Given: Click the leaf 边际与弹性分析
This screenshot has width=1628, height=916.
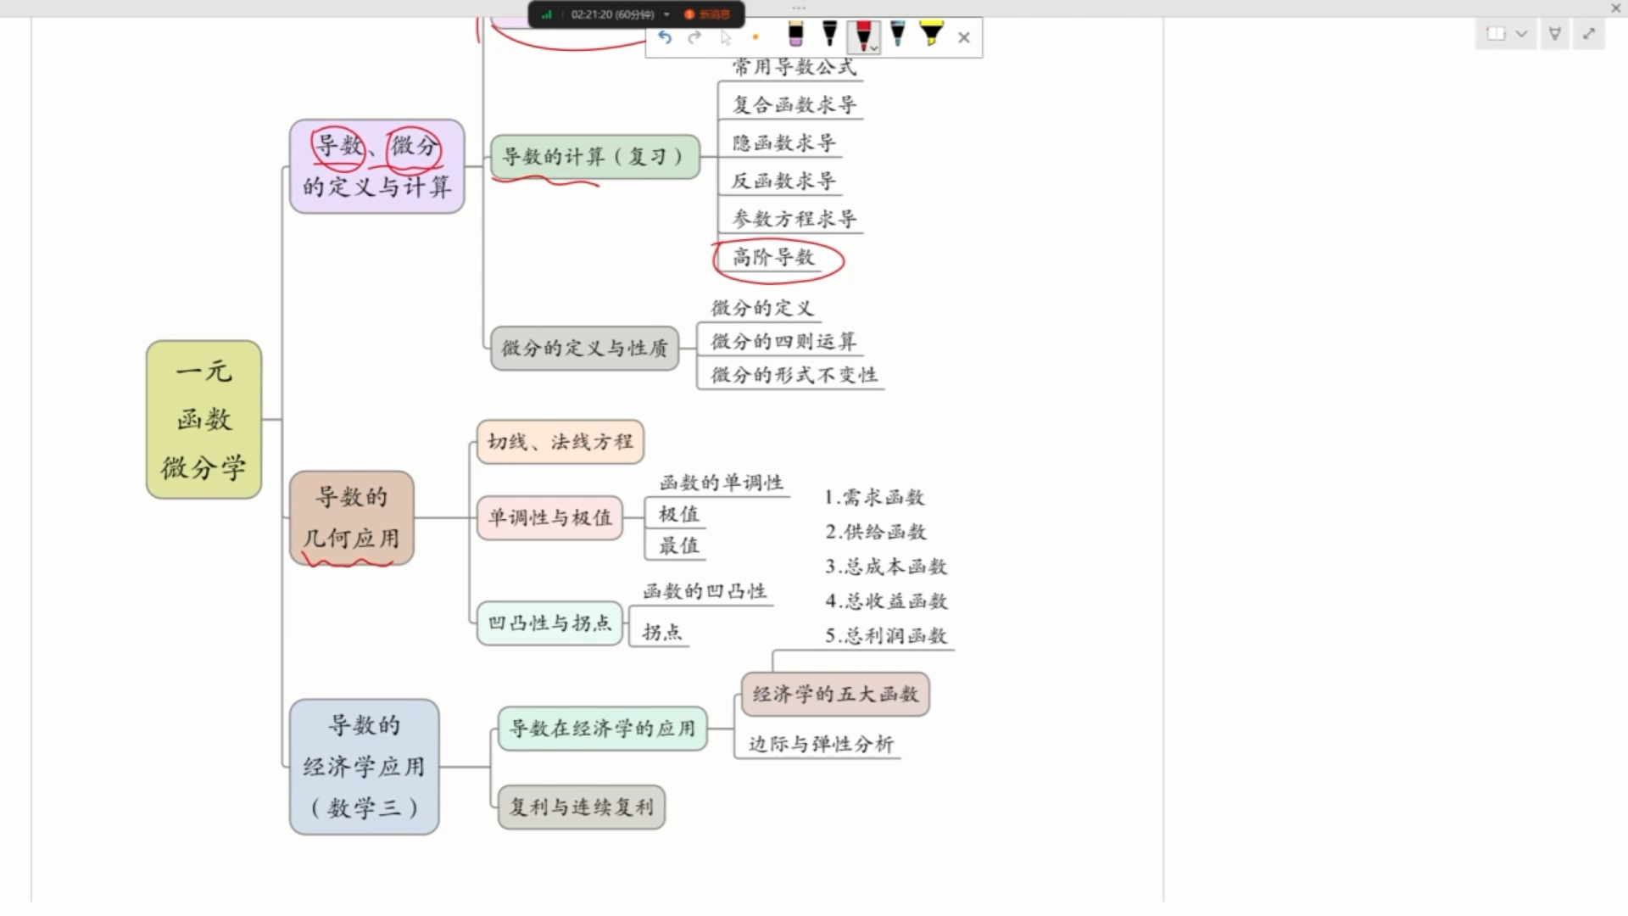Looking at the screenshot, I should [821, 744].
